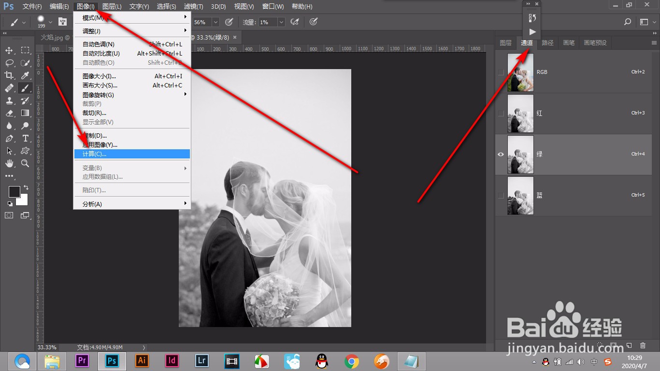Switch to the 画笔预设 panel tab
This screenshot has width=660, height=371.
pos(595,43)
